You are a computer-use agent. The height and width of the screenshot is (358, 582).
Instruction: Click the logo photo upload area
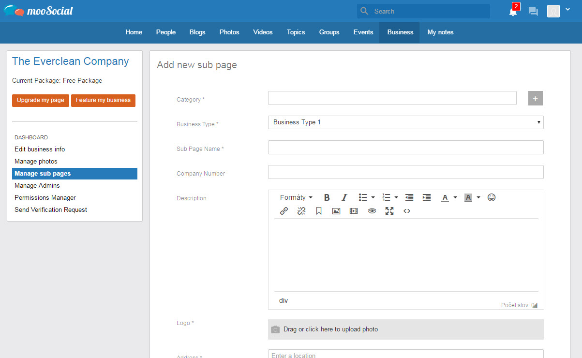click(406, 329)
